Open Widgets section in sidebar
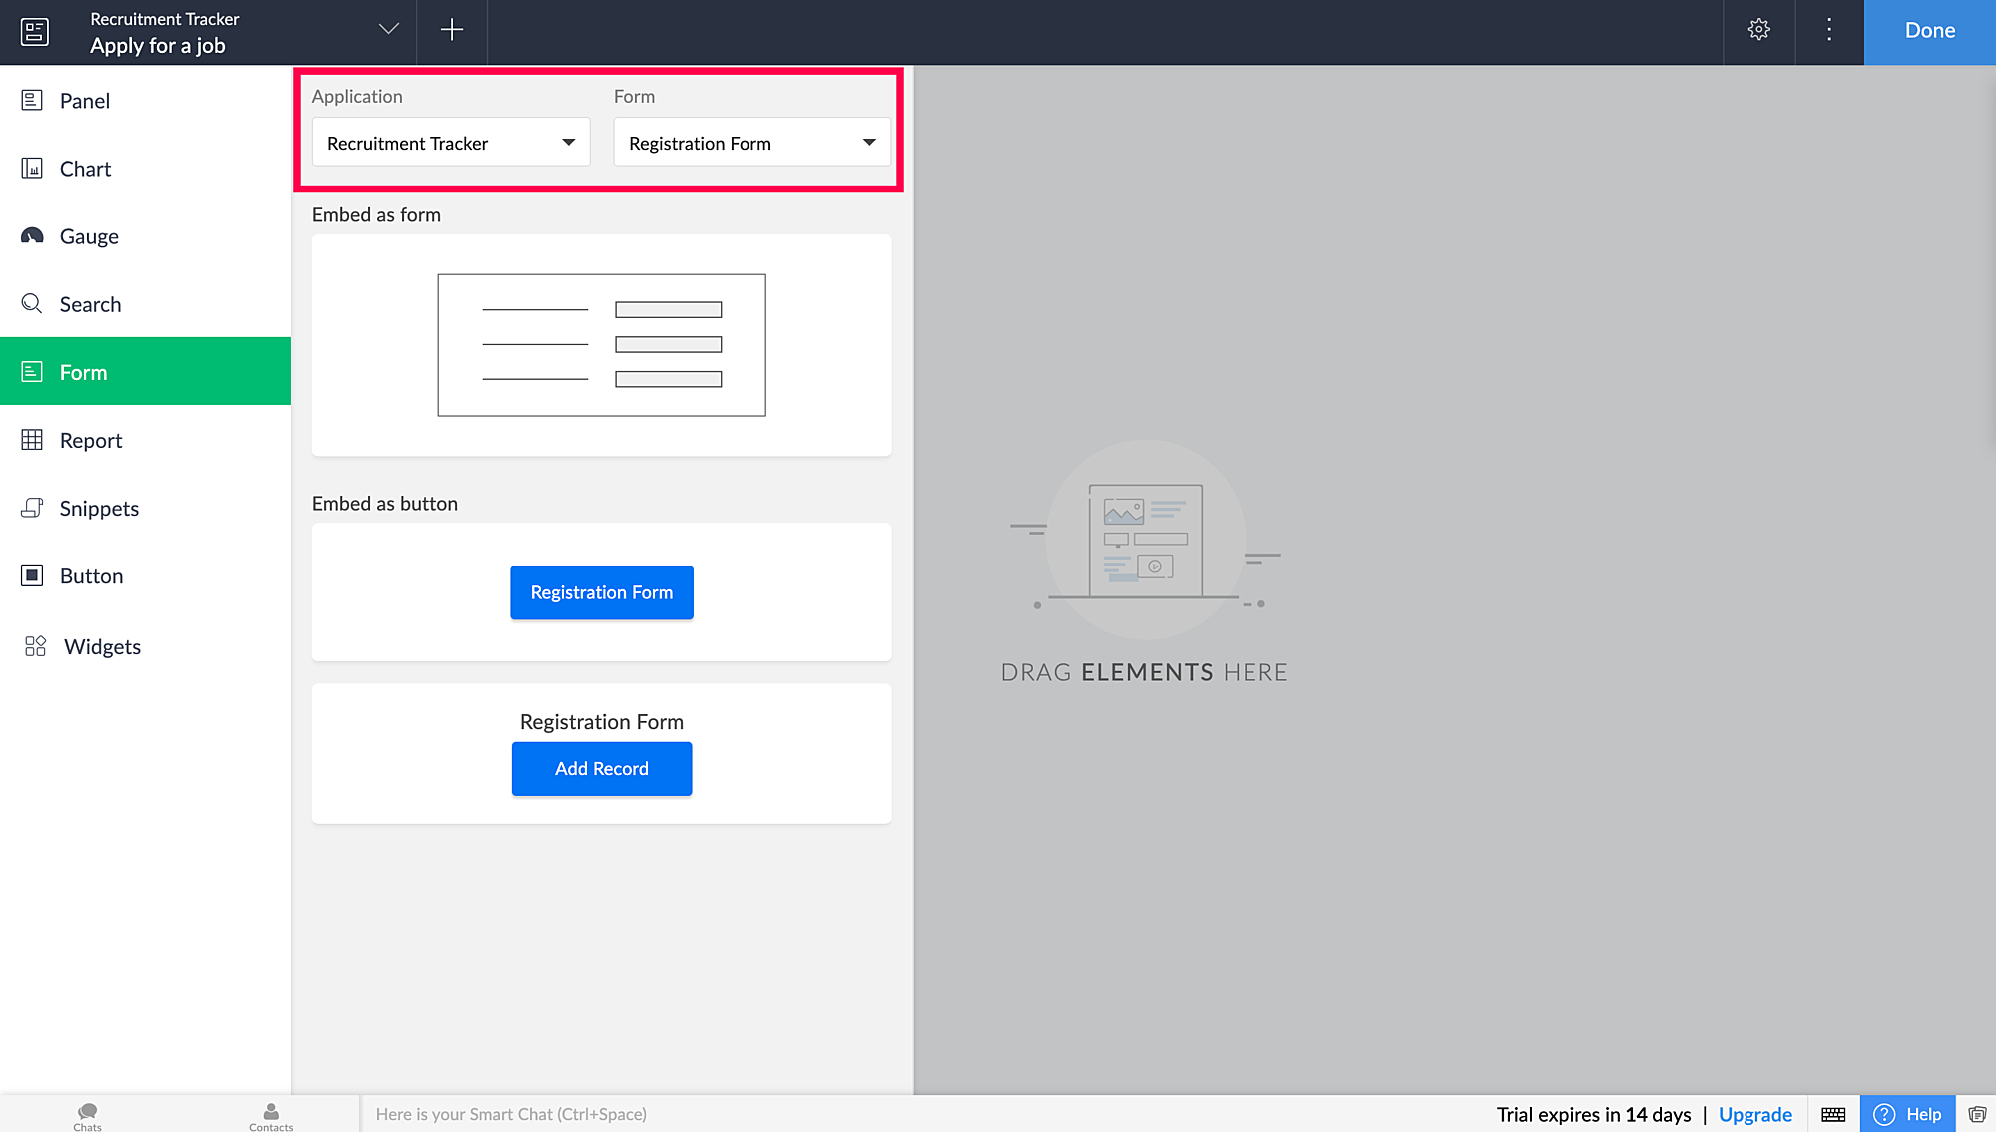1996x1132 pixels. click(x=102, y=646)
